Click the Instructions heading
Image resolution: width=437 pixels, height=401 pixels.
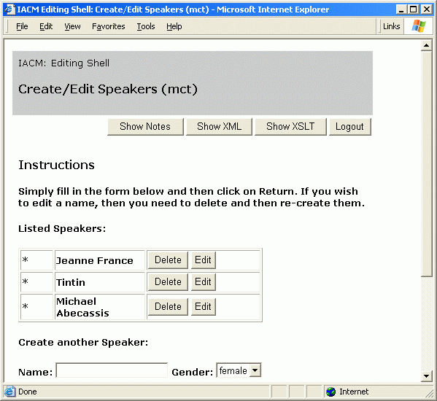(57, 165)
